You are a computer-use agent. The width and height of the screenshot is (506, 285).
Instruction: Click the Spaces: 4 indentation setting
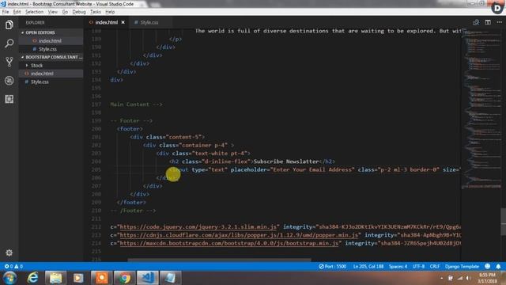point(398,267)
